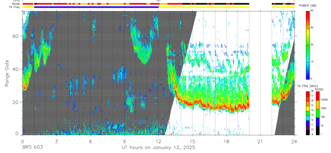Click the green swatch of the NOISE color bar
The image size is (331, 153).
(x=318, y=113)
